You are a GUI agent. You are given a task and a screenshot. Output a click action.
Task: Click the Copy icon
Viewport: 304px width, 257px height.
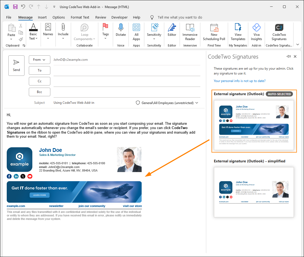(x=21, y=32)
